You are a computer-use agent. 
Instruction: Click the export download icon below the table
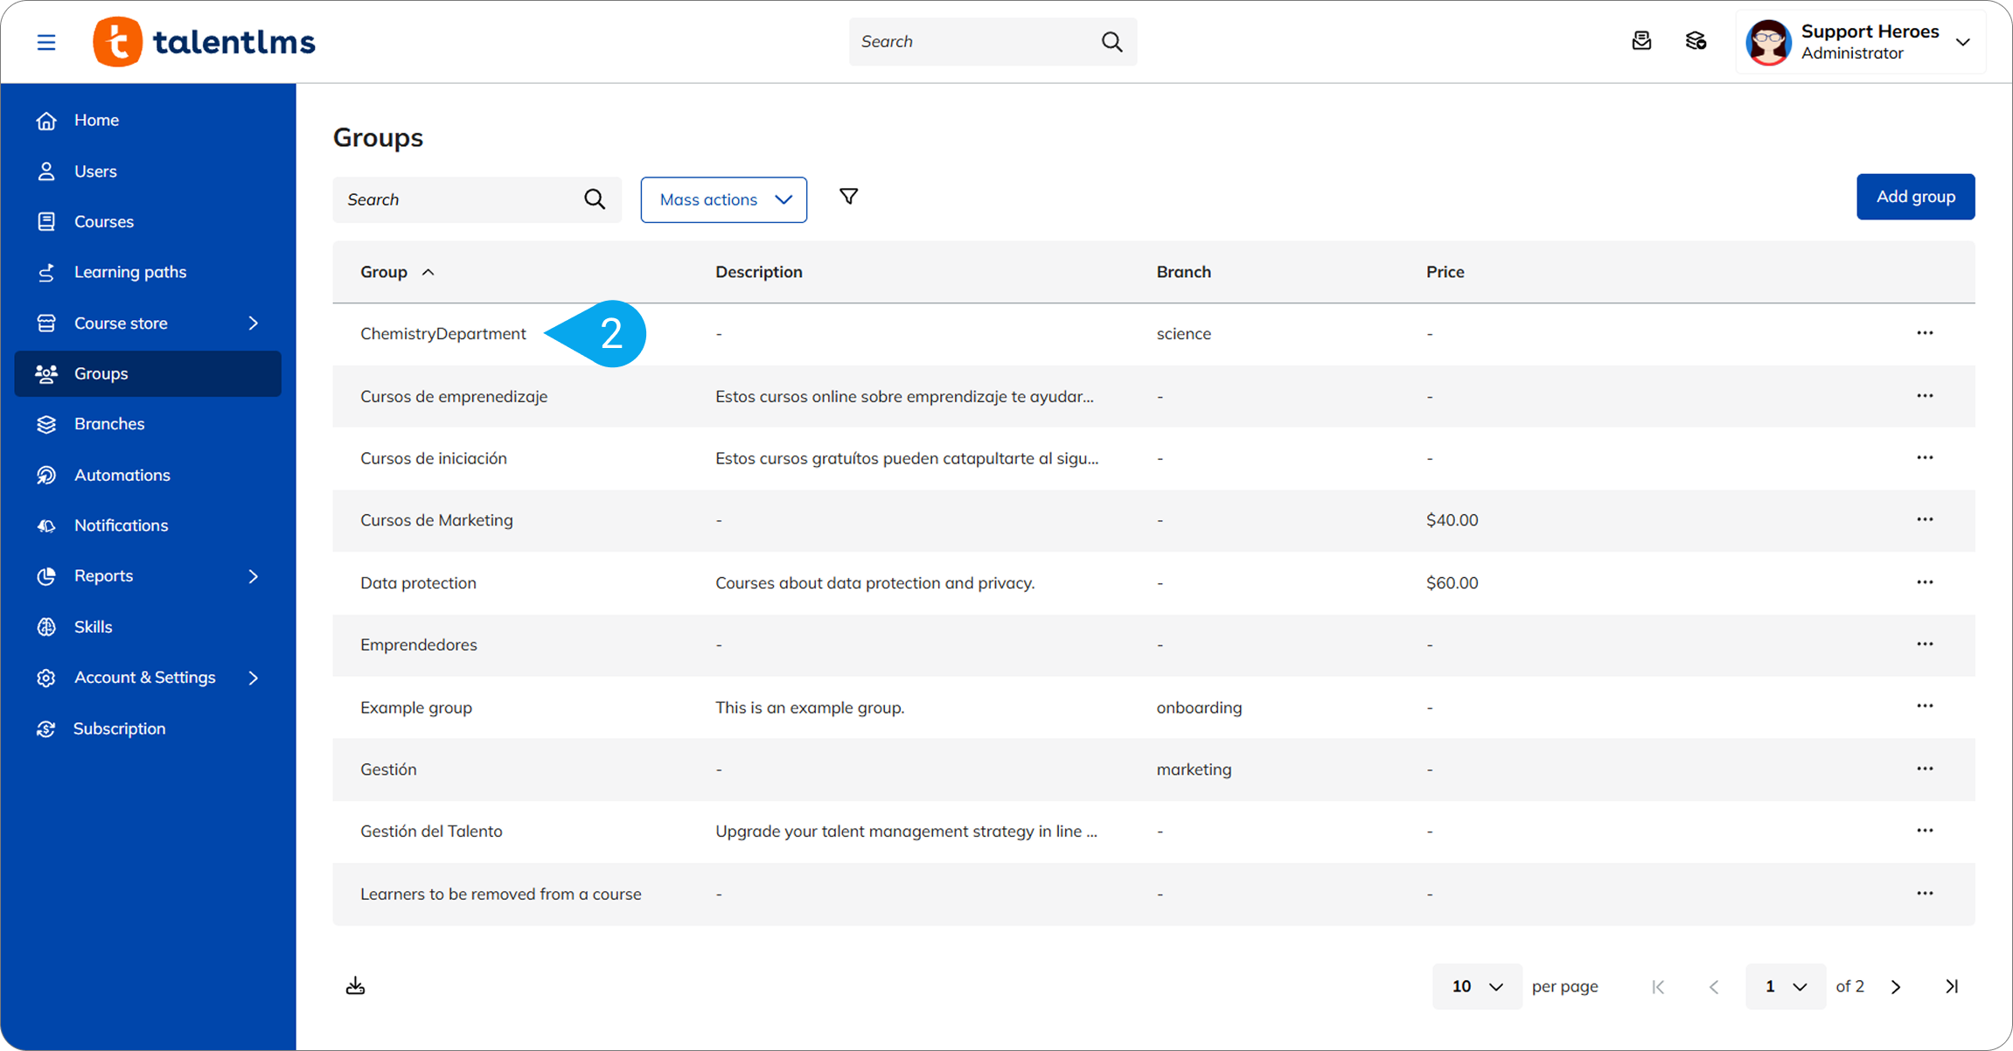[x=355, y=986]
